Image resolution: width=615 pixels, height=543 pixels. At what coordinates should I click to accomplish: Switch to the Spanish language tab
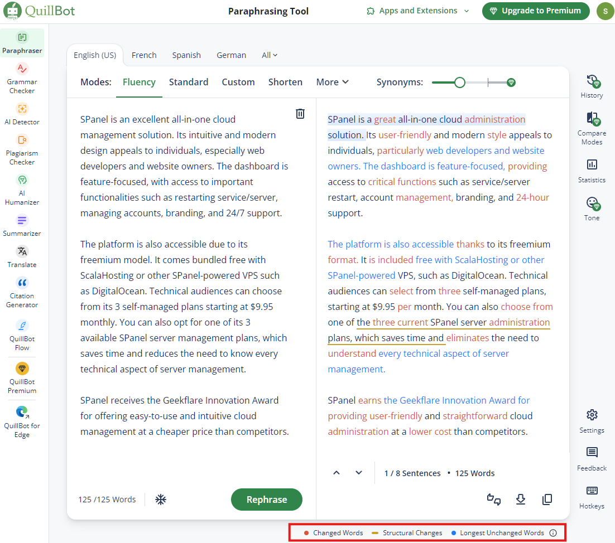click(186, 55)
